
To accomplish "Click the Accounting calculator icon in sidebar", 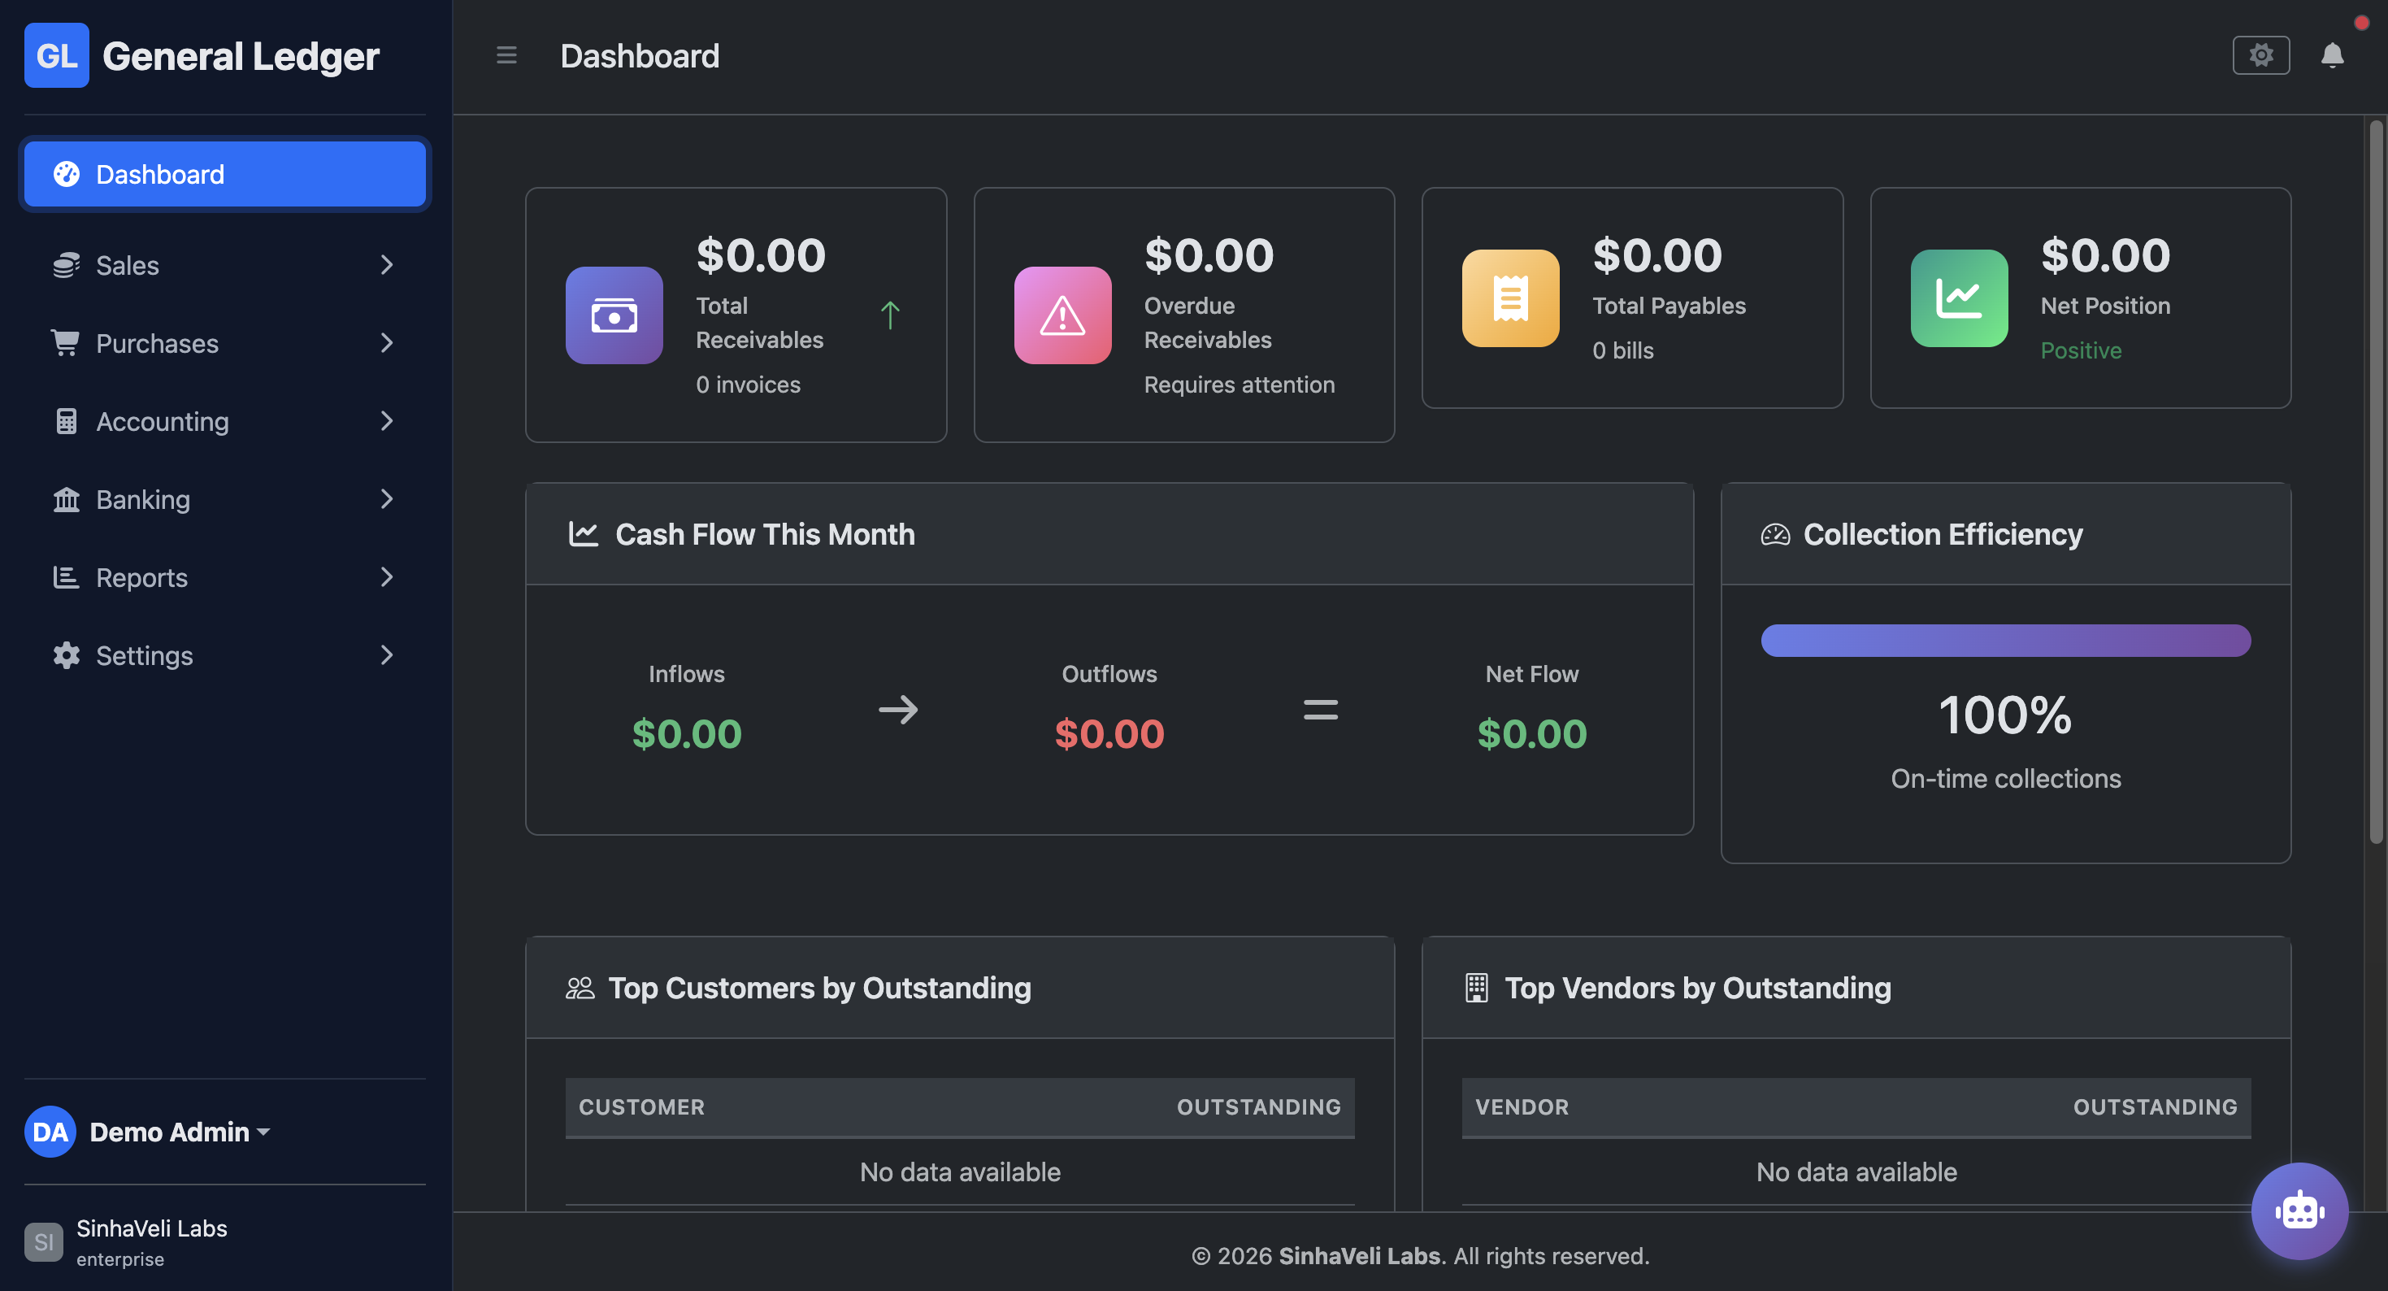I will [x=66, y=421].
